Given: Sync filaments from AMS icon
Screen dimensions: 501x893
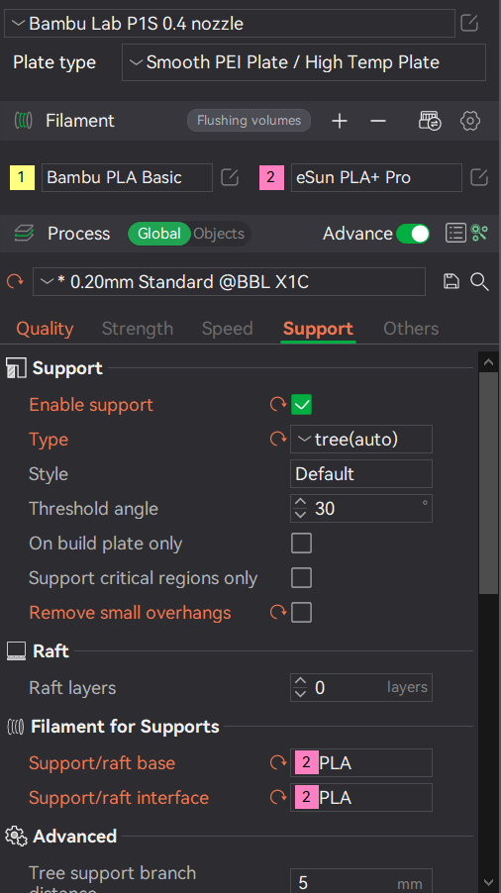Looking at the screenshot, I should pos(430,121).
